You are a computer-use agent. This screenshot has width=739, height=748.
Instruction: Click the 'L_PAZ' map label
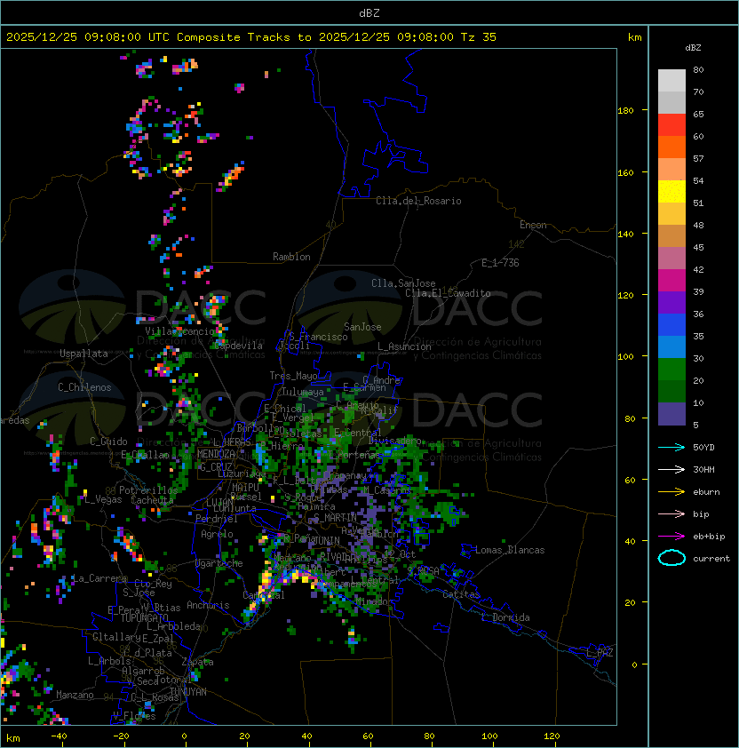(600, 653)
